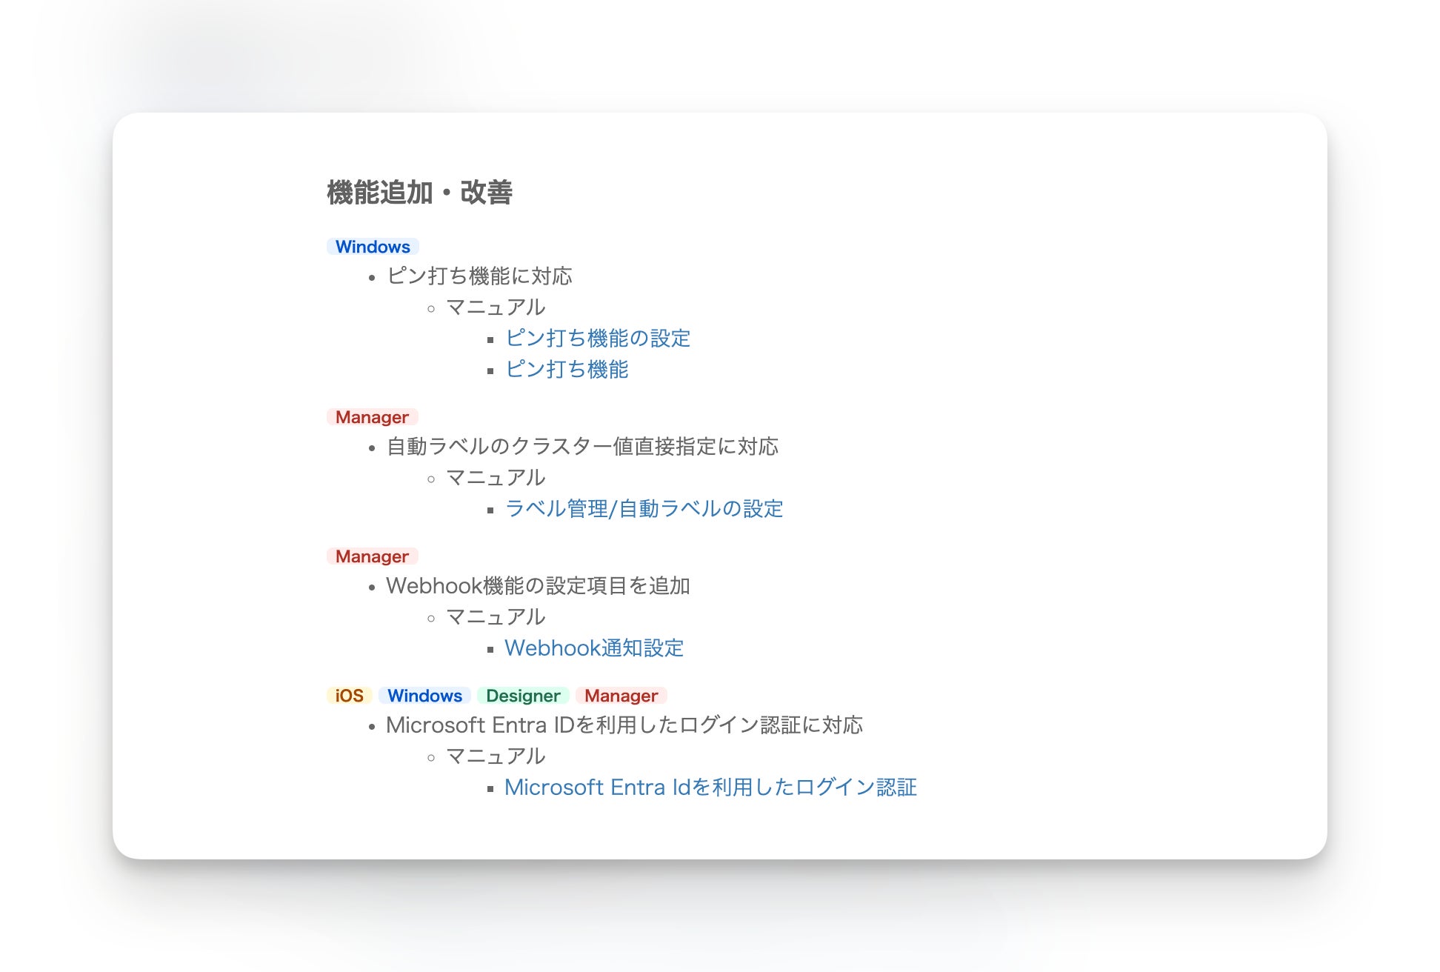The width and height of the screenshot is (1440, 972).
Task: Open the ピン打ち機能の設定 manual link
Action: pos(597,339)
